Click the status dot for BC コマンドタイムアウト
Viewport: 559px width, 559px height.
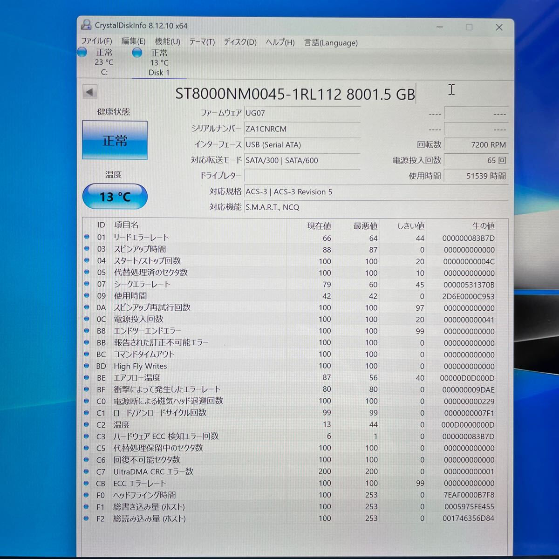pos(86,354)
